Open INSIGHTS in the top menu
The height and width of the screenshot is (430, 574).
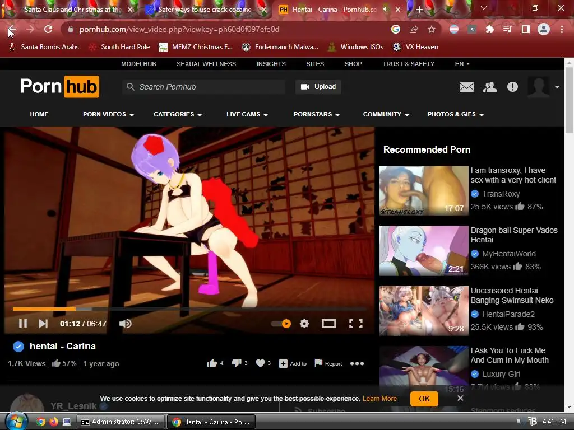click(271, 64)
